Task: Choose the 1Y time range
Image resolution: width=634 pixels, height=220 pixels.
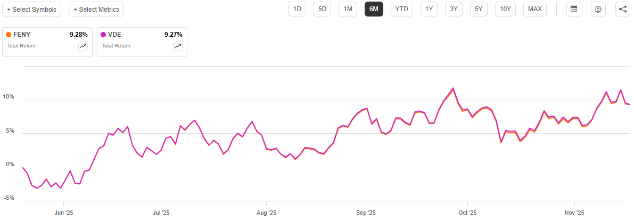Action: 429,9
